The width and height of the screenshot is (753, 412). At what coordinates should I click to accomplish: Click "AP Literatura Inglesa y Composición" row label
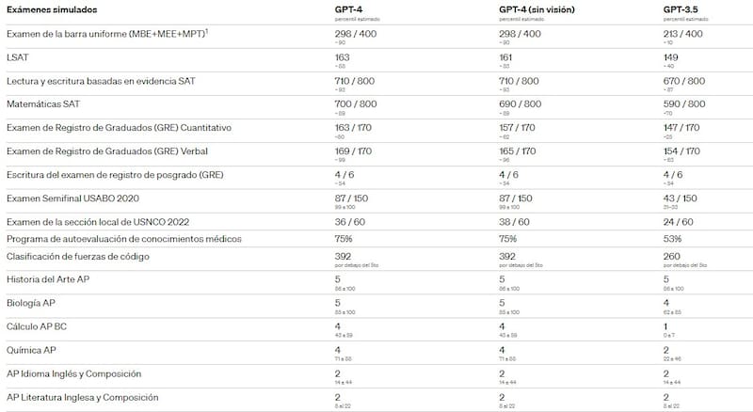[82, 398]
